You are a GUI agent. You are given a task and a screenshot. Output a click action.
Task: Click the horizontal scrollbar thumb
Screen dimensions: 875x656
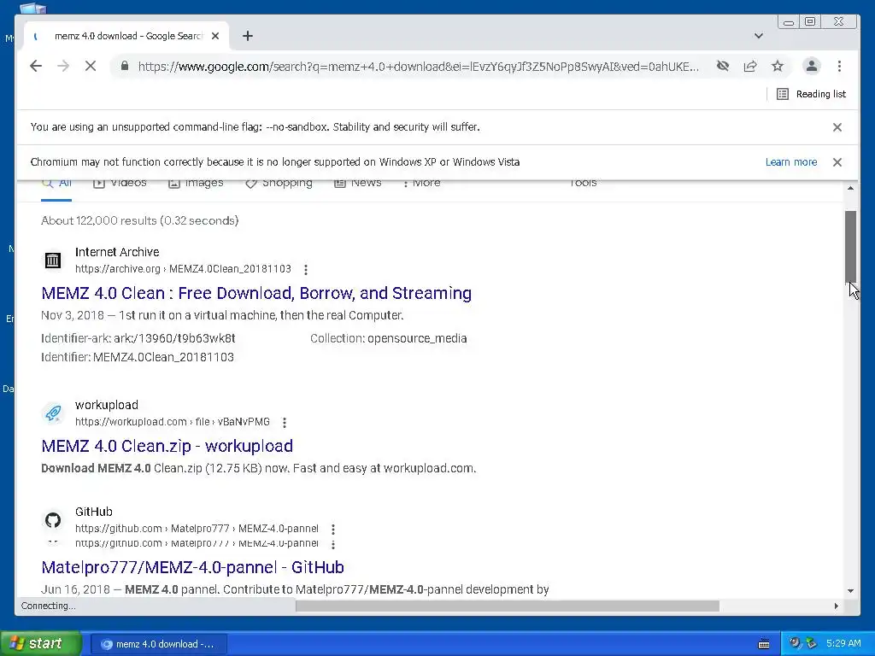[x=508, y=606]
